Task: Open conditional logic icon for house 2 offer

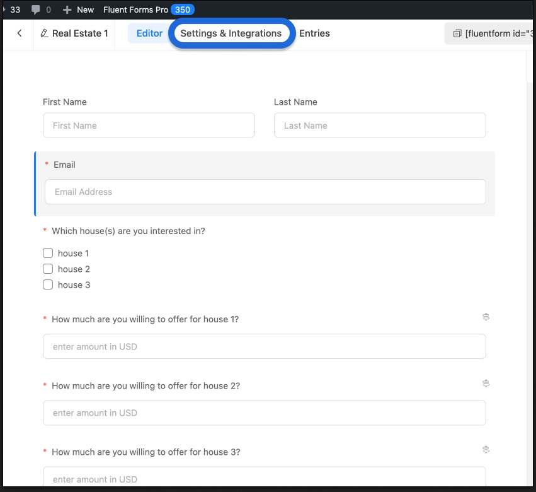Action: click(x=486, y=383)
